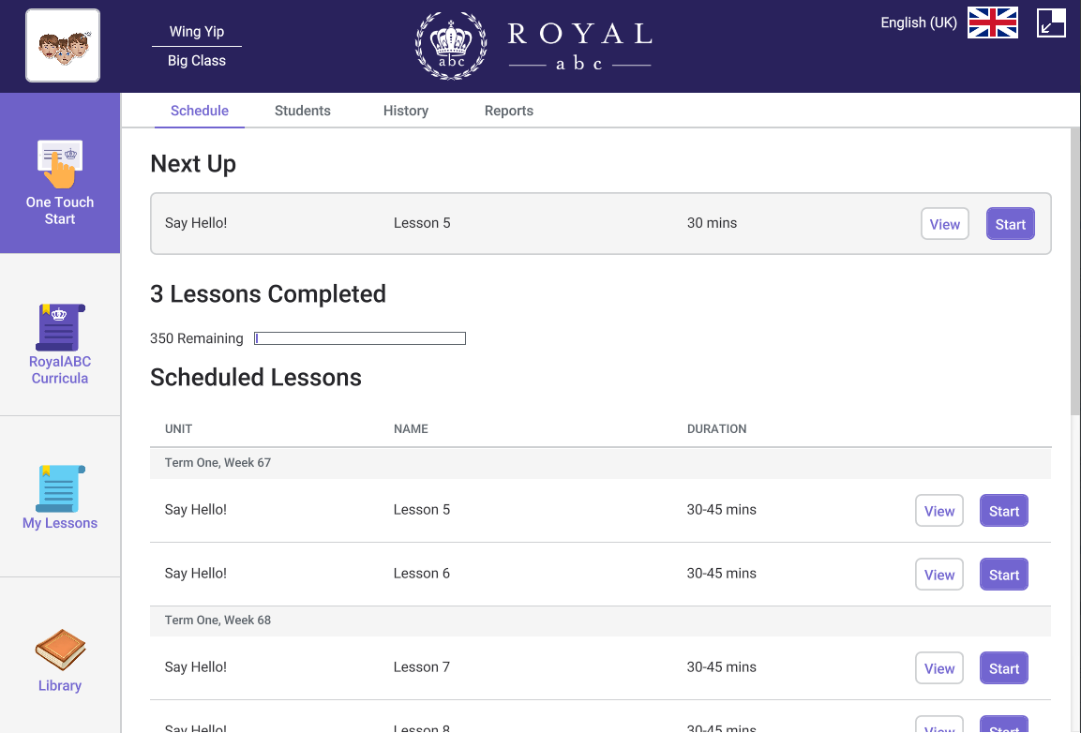Viewport: 1081px width, 733px height.
Task: Click the 350 Remaining text
Action: tap(197, 338)
